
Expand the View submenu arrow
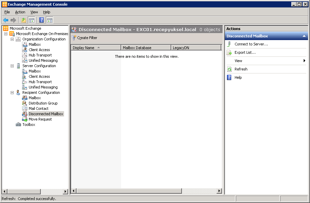[x=304, y=61]
